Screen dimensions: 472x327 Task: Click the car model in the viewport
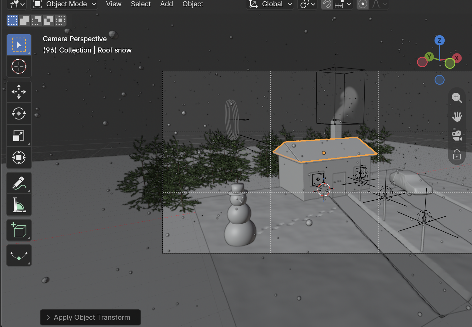411,182
